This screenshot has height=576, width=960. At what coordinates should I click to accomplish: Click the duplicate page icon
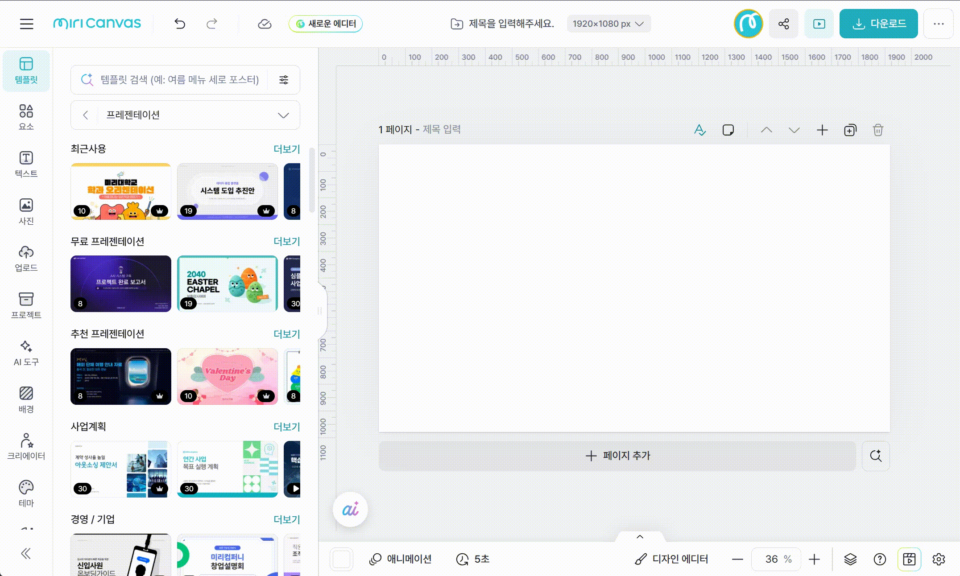pyautogui.click(x=850, y=130)
